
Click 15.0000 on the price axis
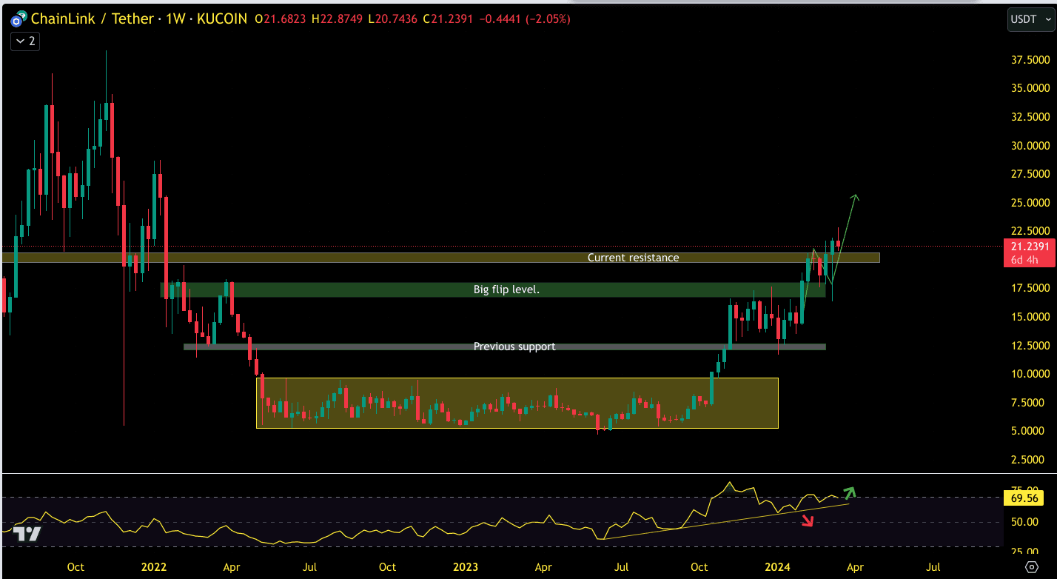(1031, 316)
